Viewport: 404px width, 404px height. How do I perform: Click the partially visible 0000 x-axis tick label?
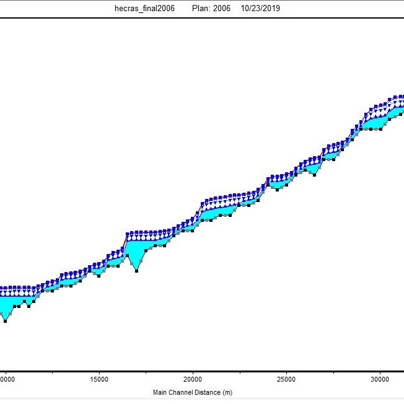pos(6,380)
